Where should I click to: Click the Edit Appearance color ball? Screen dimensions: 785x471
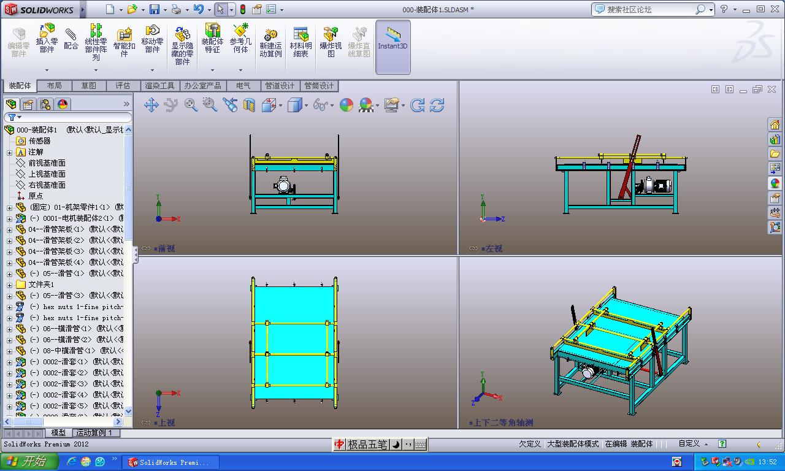(x=347, y=105)
